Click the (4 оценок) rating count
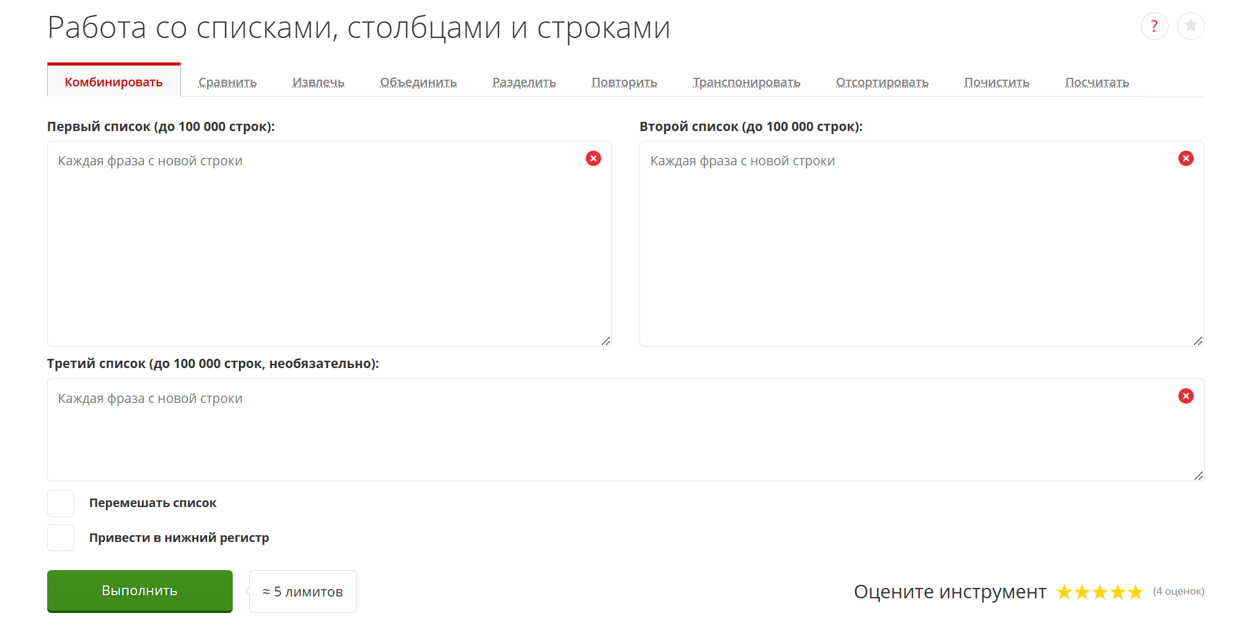 click(1178, 591)
